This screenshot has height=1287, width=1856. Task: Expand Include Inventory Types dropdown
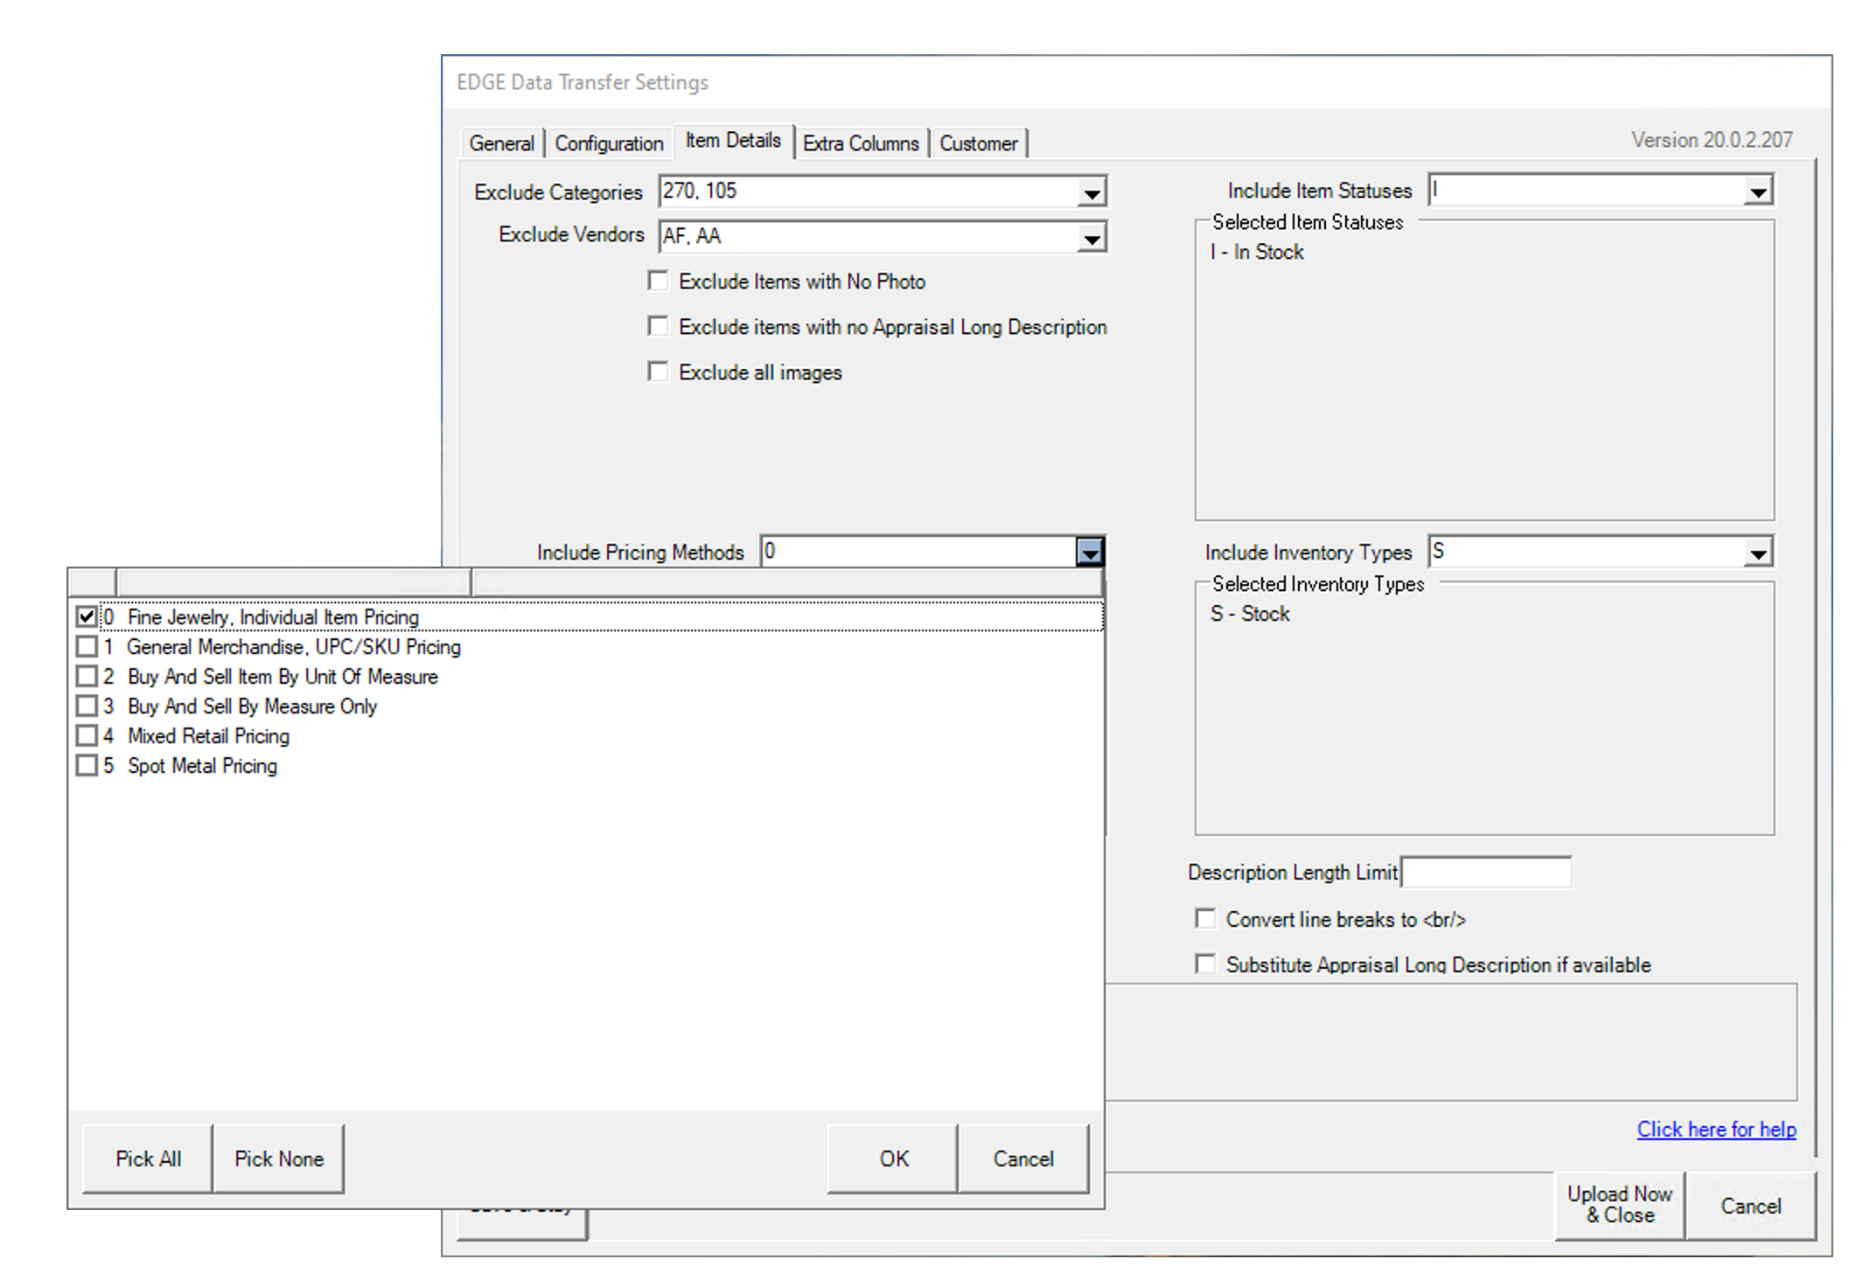(1757, 553)
